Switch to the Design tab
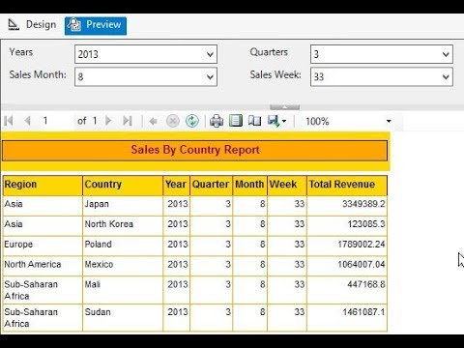The image size is (464, 348). click(32, 25)
